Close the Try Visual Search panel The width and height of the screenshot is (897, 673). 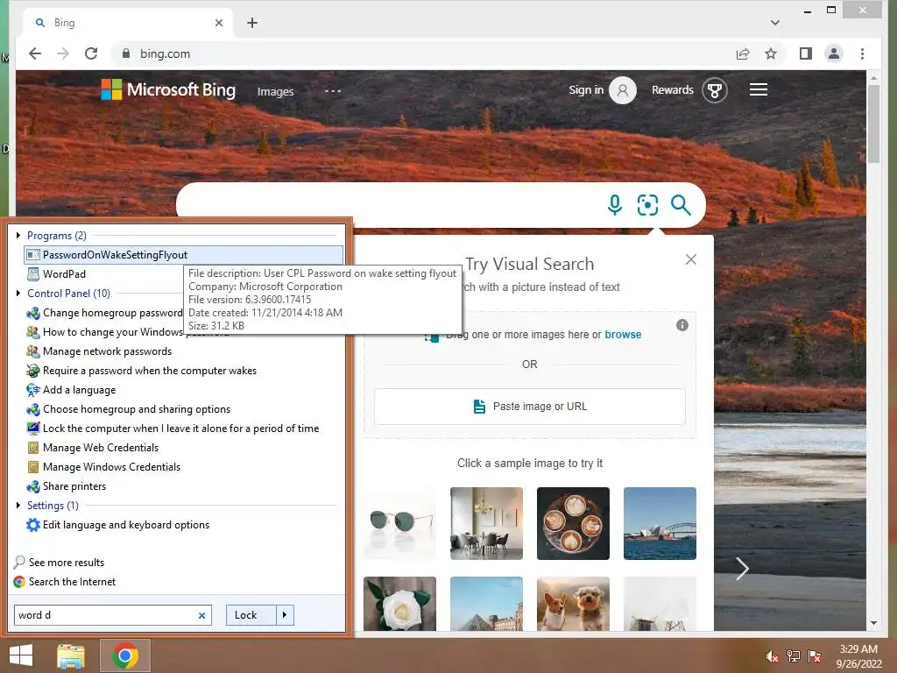coord(691,259)
